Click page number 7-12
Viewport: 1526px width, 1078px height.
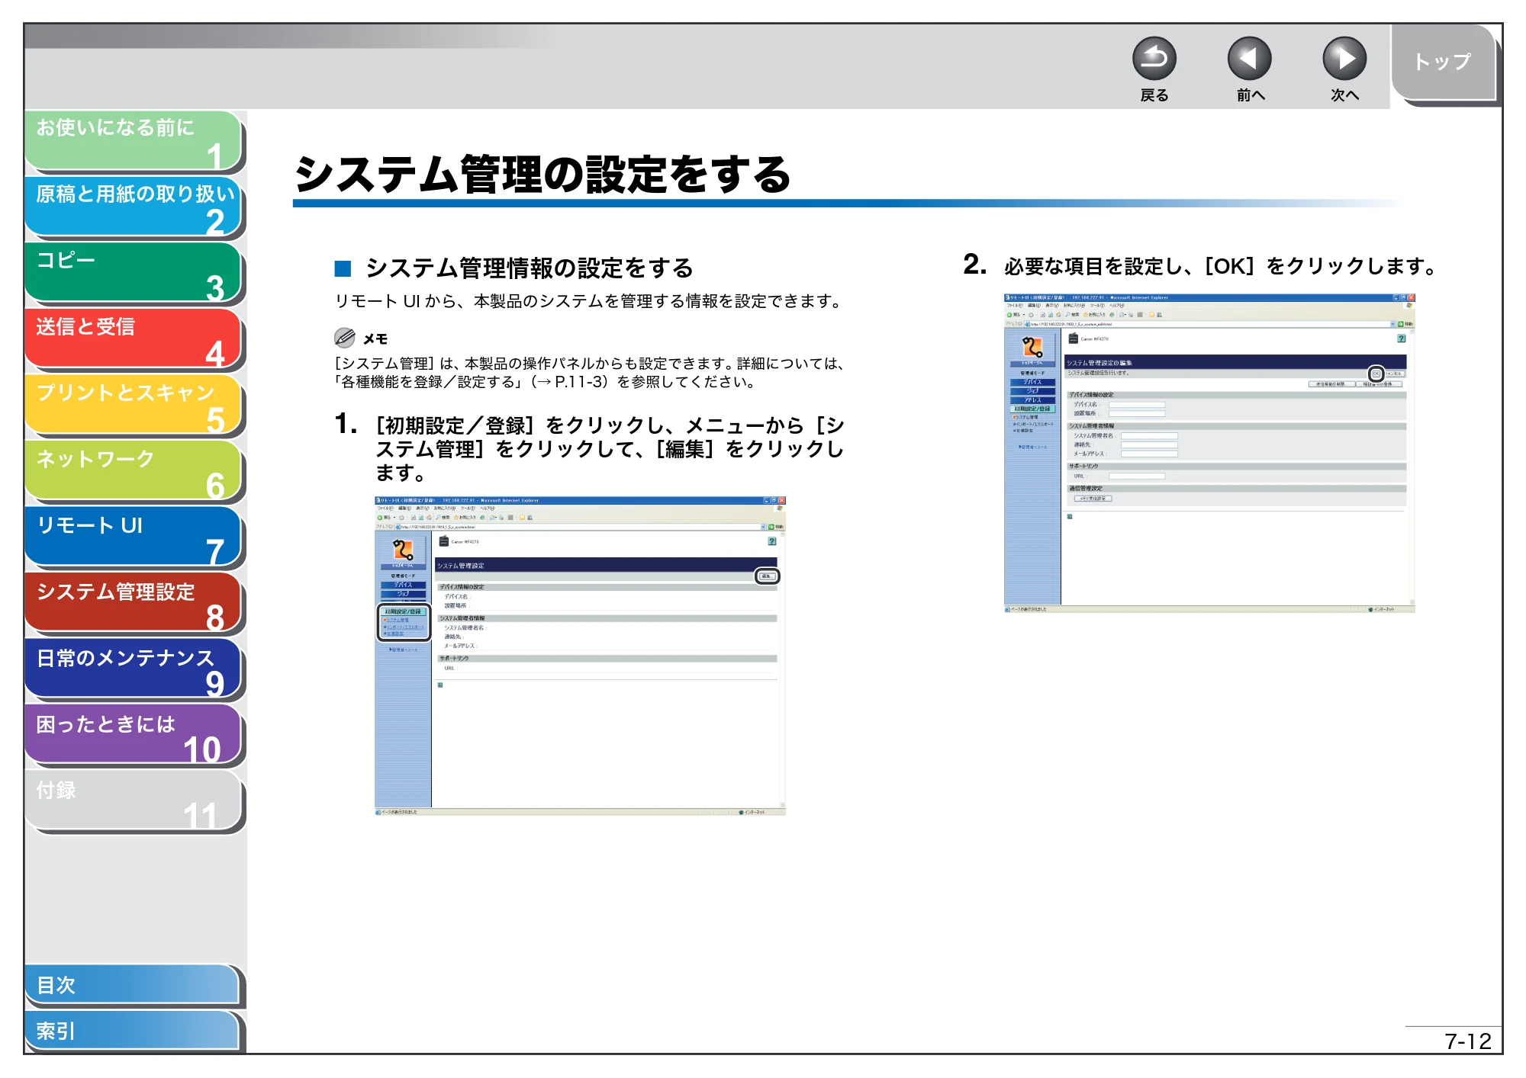pos(1467,1041)
